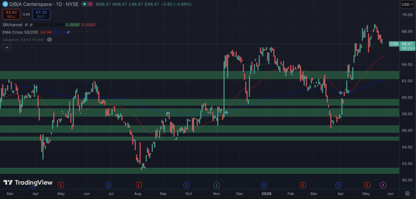Image resolution: width=416 pixels, height=199 pixels.
Task: Click the 2026 year label on time axis
Action: click(x=266, y=194)
